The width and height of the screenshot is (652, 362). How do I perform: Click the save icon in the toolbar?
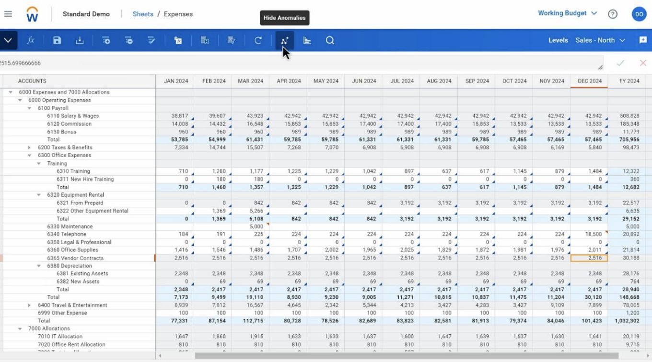pyautogui.click(x=57, y=41)
